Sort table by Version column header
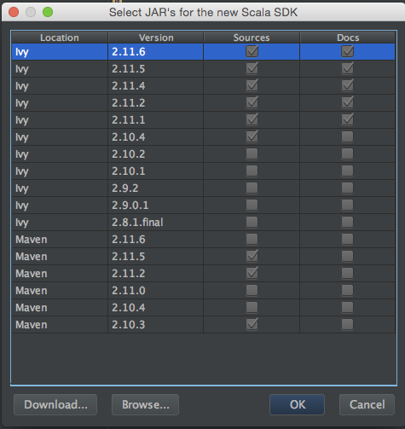The width and height of the screenshot is (405, 429). tap(156, 38)
